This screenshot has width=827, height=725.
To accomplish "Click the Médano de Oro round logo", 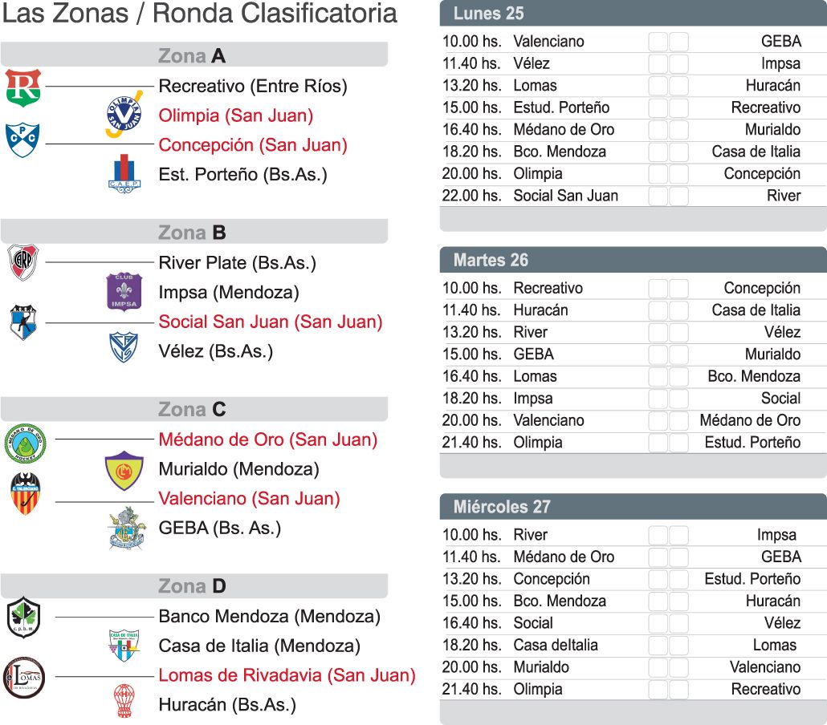I will [25, 444].
